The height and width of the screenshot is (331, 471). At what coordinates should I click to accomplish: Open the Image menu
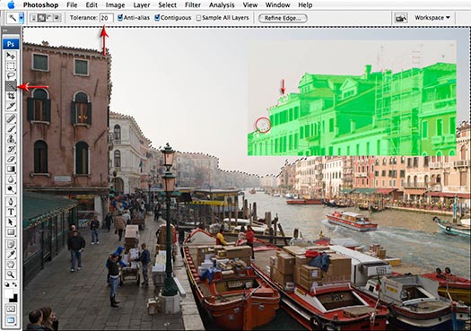[x=115, y=4]
